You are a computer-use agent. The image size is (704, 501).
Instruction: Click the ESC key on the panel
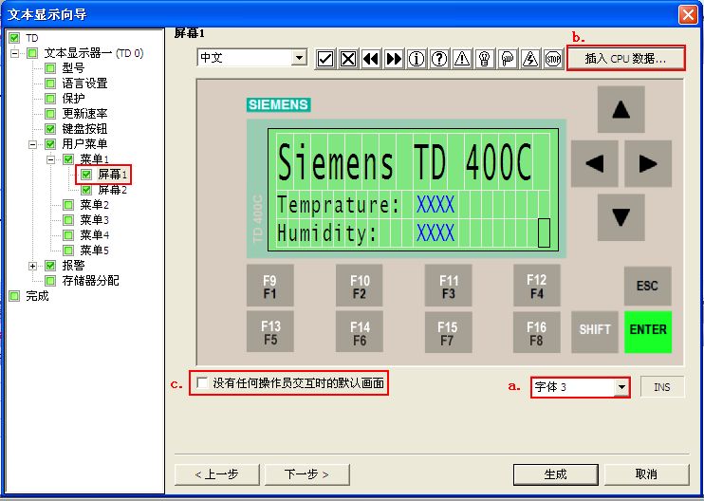(647, 286)
